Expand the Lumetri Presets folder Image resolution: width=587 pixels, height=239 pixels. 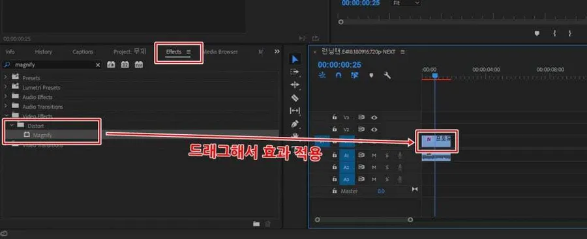[x=6, y=87]
